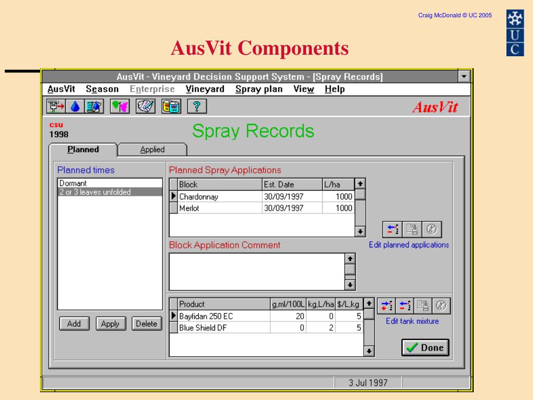Click down arrow of Product table scrollbar

[369, 351]
